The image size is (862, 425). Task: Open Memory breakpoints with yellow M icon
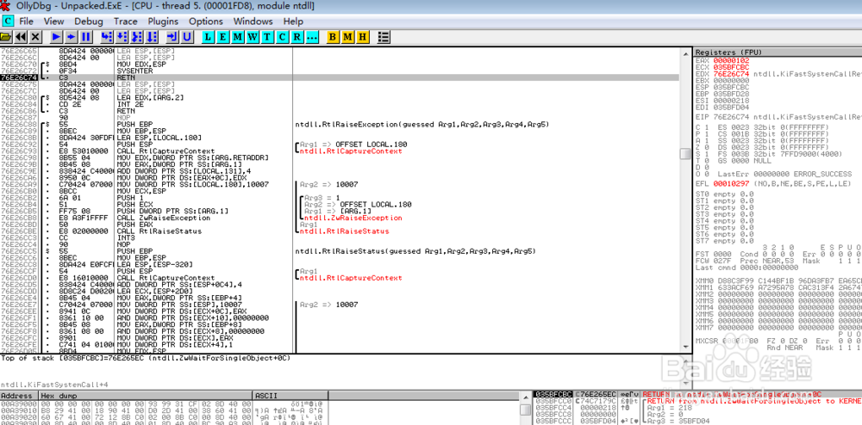tap(347, 37)
